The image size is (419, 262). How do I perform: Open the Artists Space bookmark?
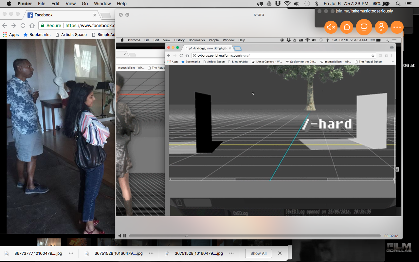[x=71, y=34]
